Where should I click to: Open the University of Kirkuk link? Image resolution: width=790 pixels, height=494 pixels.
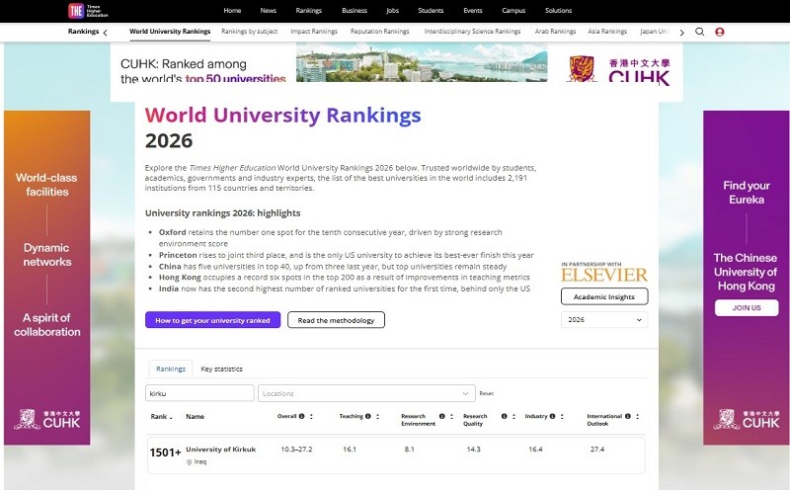tap(220, 450)
